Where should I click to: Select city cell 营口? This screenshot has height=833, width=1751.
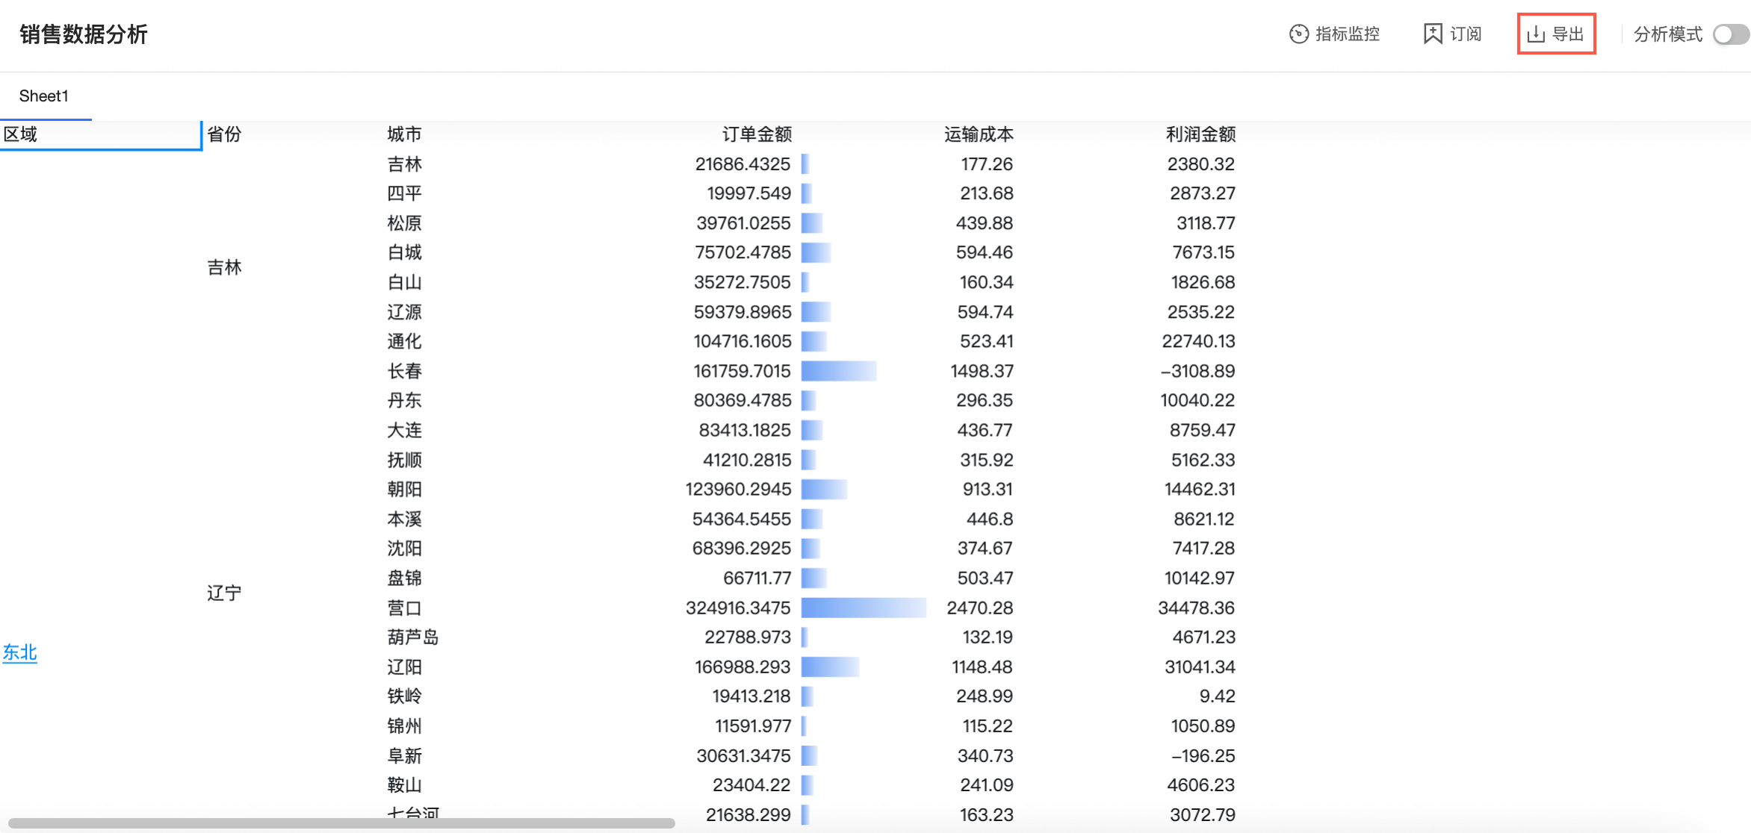point(405,608)
